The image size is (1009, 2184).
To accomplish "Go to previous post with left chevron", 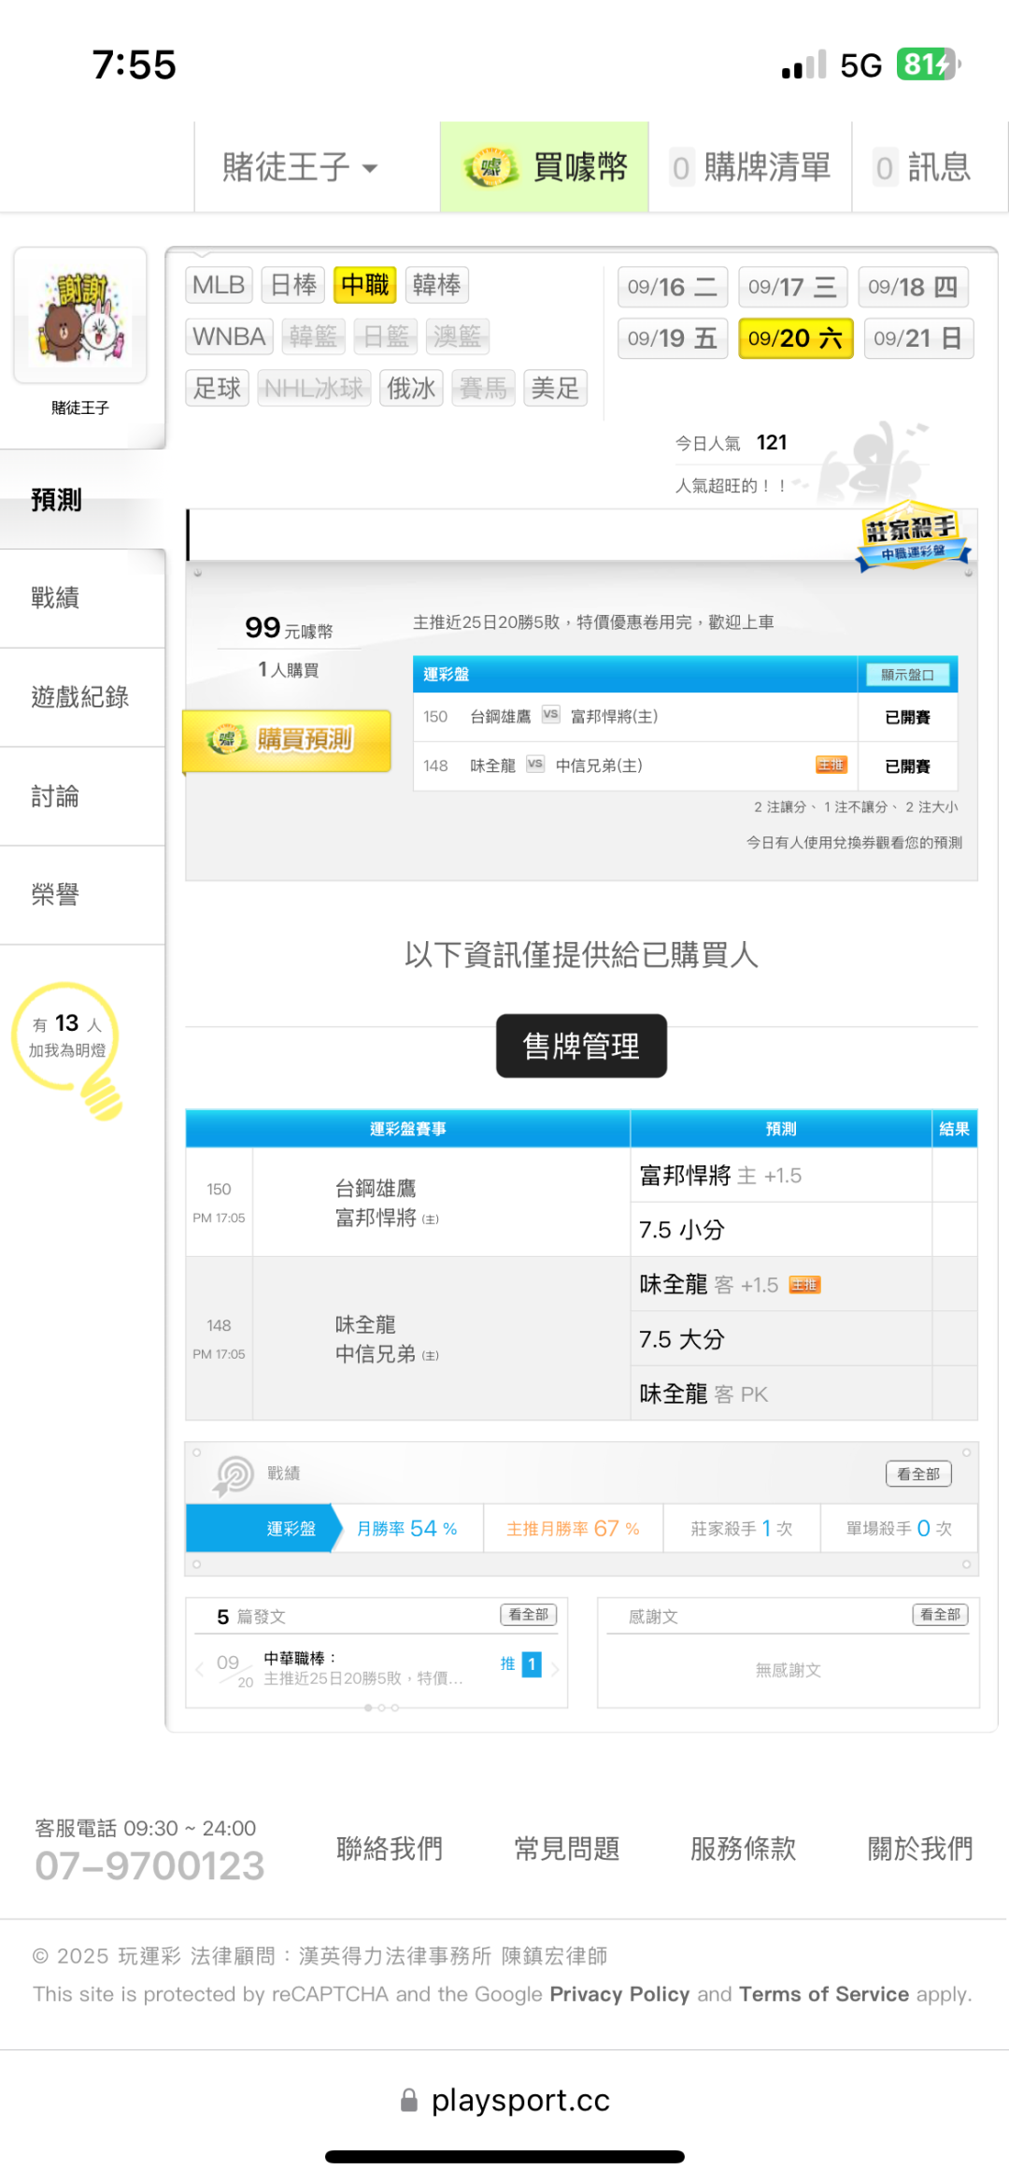I will (199, 1669).
